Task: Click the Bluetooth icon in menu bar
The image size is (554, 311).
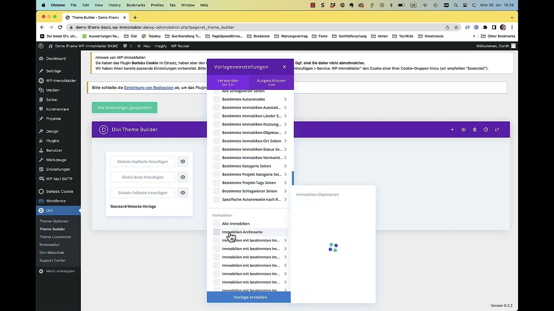Action: click(391, 5)
